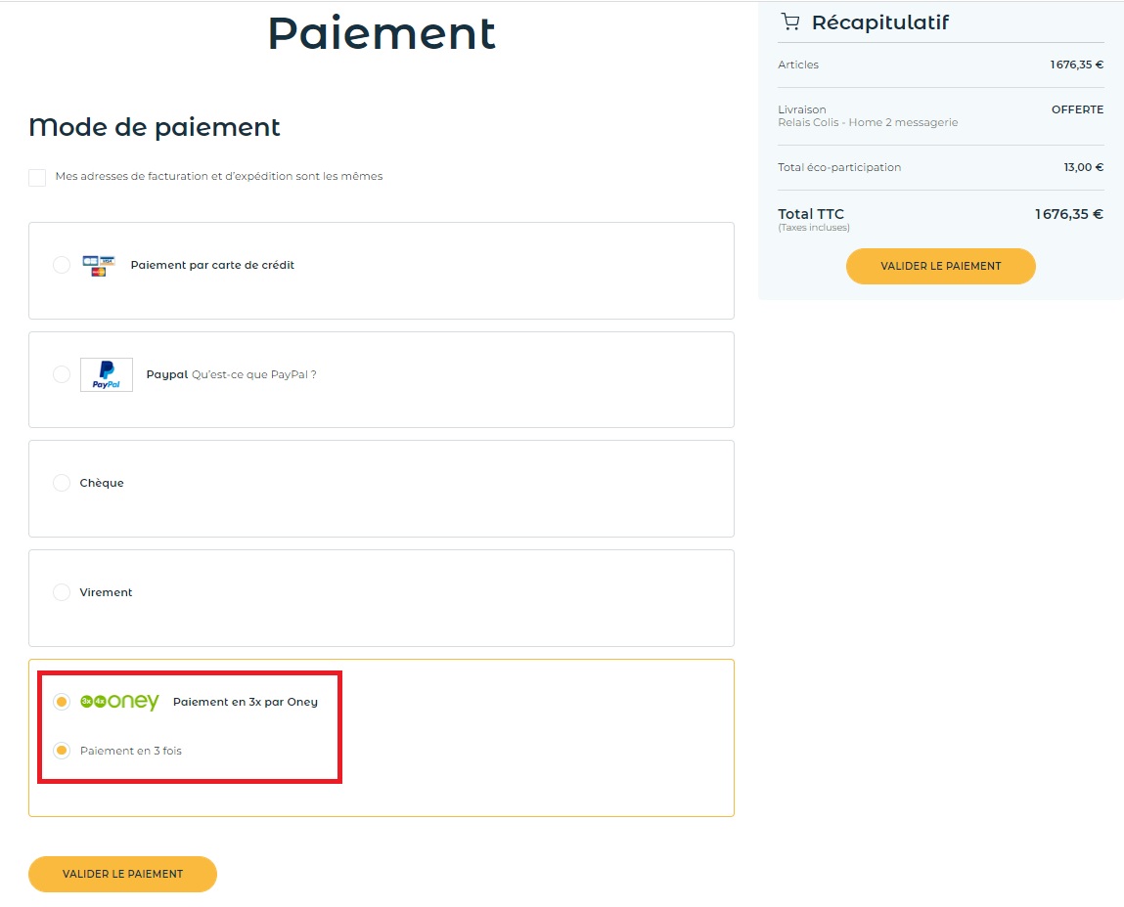The height and width of the screenshot is (907, 1124).
Task: Open the "Qu'est-ce que PayPal ?" link
Action: pyautogui.click(x=254, y=374)
